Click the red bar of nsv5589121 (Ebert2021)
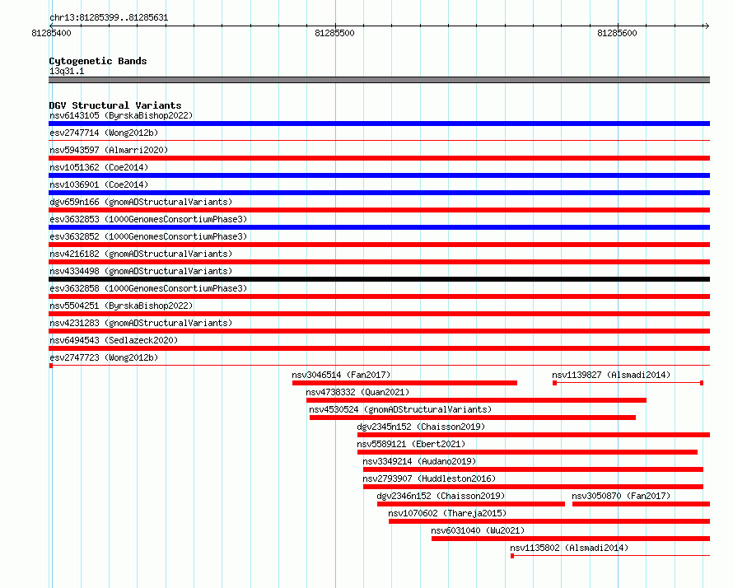This screenshot has width=733, height=588. click(527, 452)
